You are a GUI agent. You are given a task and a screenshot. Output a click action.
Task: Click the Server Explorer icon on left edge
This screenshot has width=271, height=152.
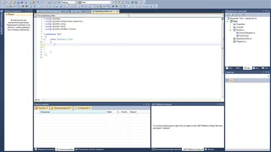click(x=2, y=11)
